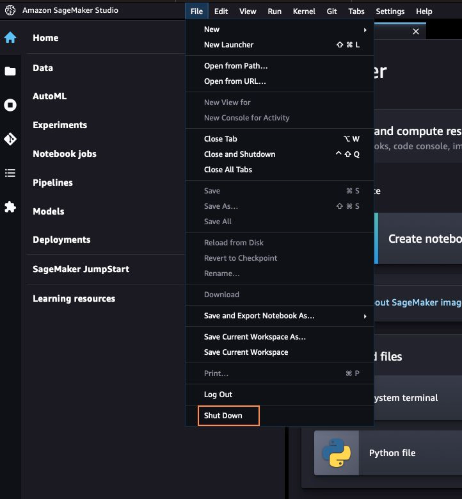Open the file browser folder icon
The width and height of the screenshot is (462, 499).
[10, 71]
